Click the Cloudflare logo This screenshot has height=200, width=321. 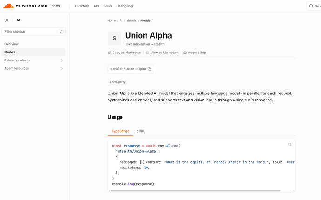tap(25, 6)
